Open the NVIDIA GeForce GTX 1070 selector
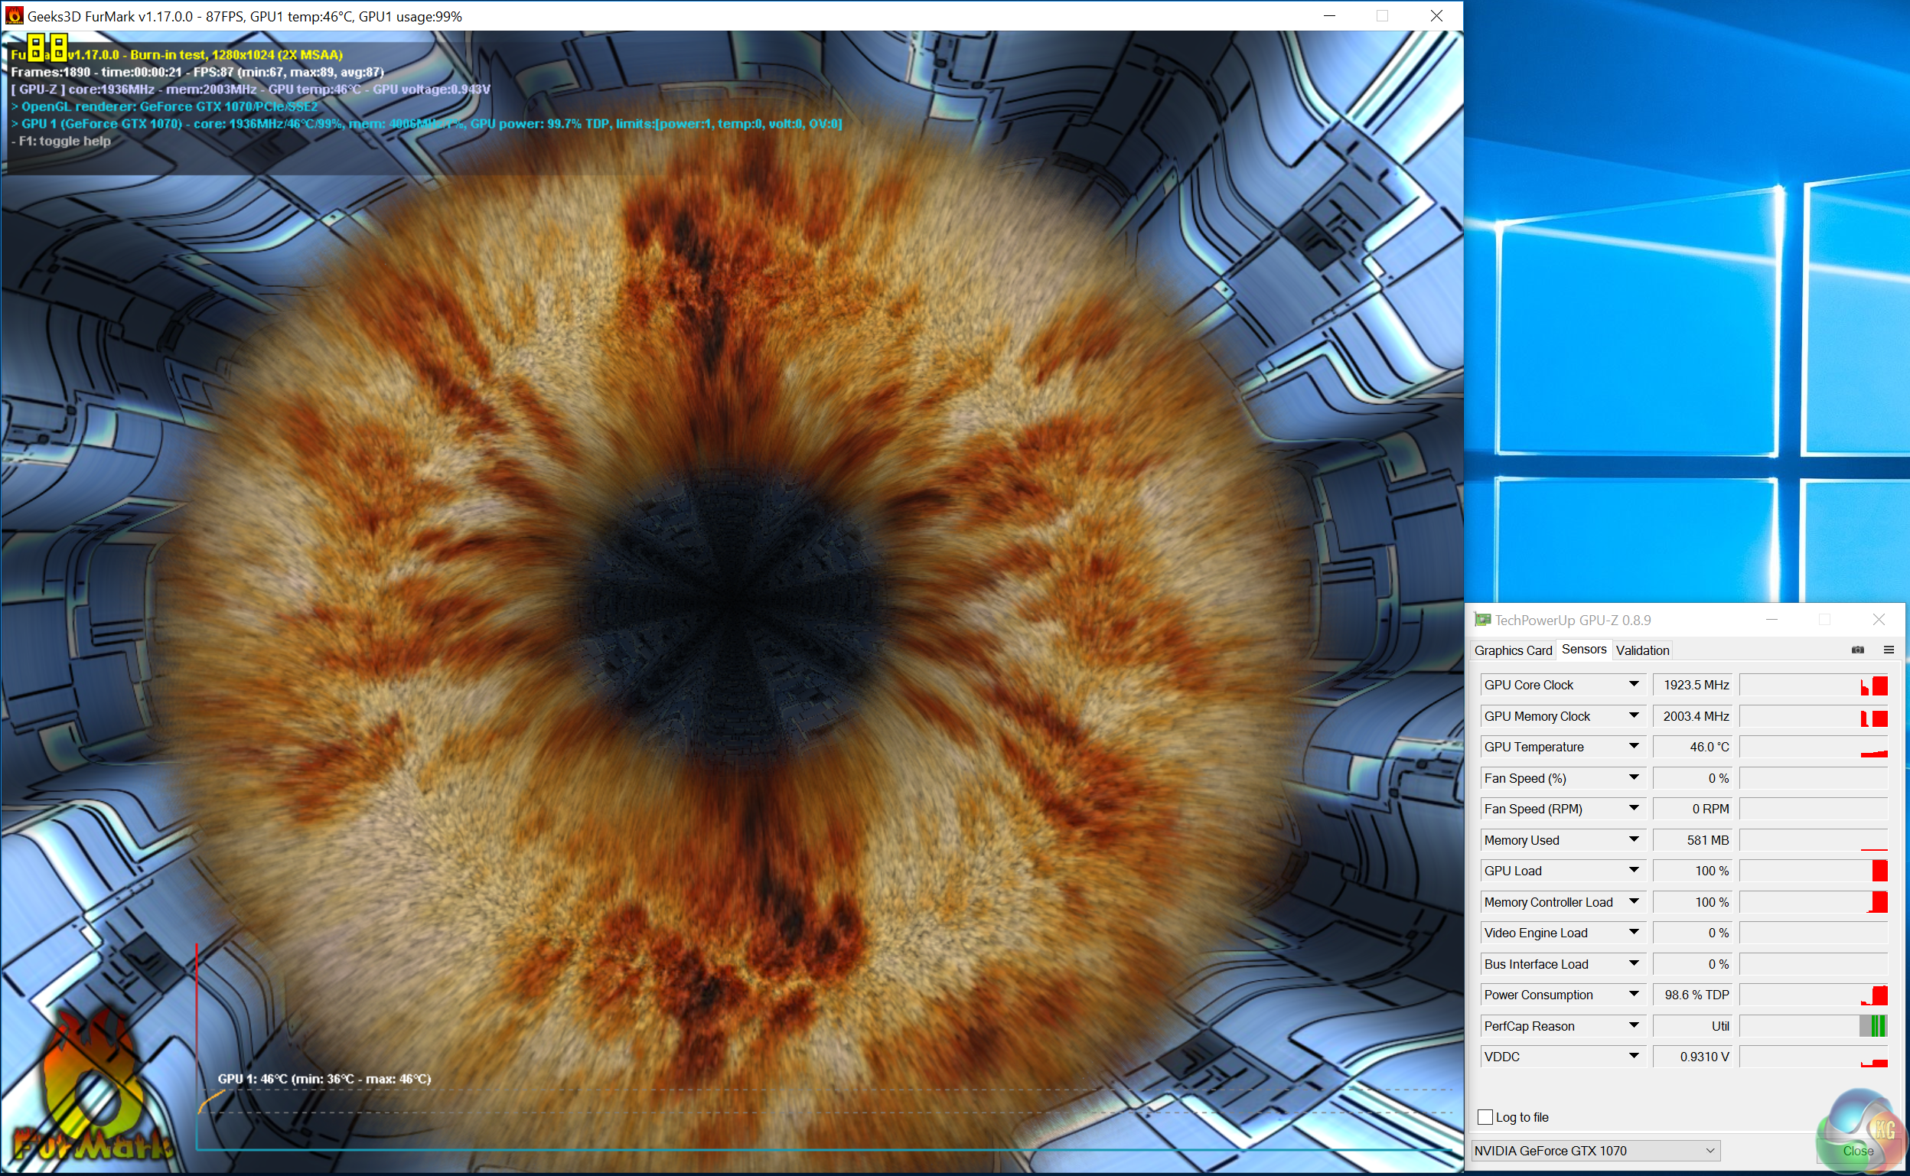This screenshot has height=1176, width=1910. (x=1594, y=1150)
